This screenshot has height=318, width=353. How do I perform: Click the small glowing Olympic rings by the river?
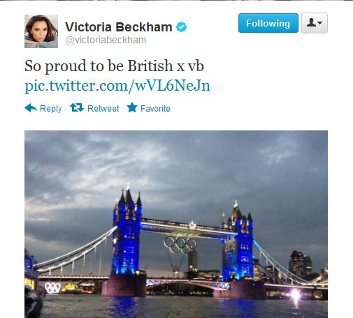[x=52, y=287]
